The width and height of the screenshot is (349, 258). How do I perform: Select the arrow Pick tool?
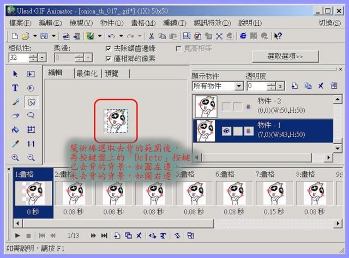point(15,74)
